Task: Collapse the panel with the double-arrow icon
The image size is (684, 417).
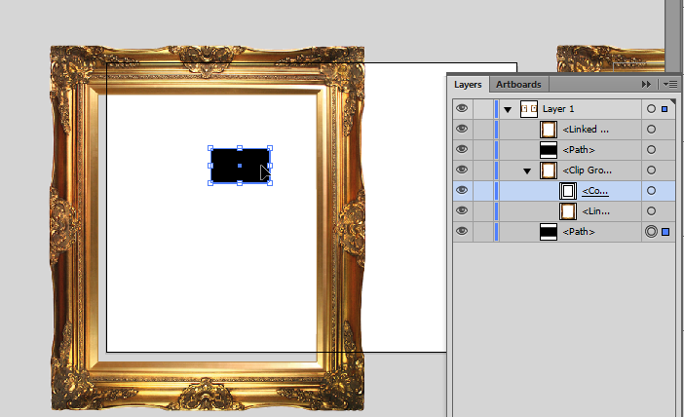Action: pos(646,85)
